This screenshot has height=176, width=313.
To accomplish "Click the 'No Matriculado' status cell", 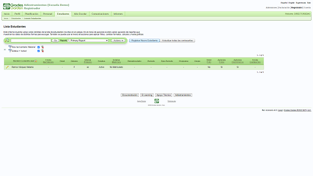I will click(116, 67).
